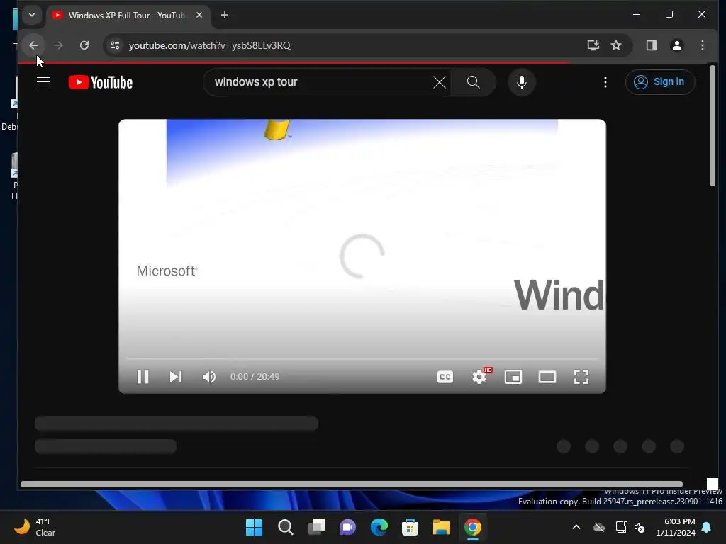Open video settings gear
This screenshot has width=726, height=544.
pyautogui.click(x=479, y=377)
